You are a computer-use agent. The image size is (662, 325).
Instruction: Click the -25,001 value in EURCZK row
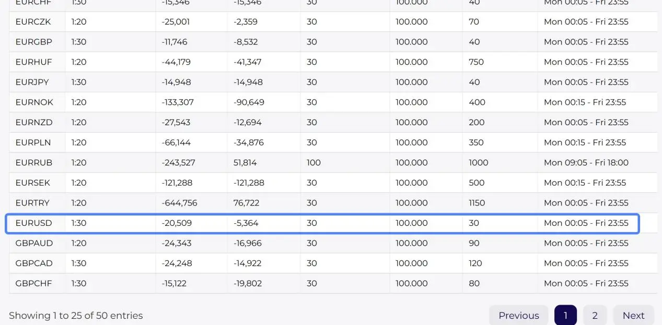pyautogui.click(x=176, y=22)
